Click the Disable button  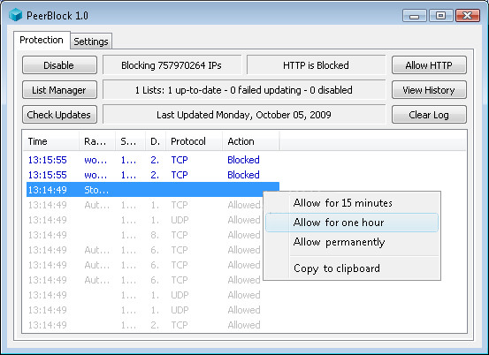pyautogui.click(x=59, y=65)
